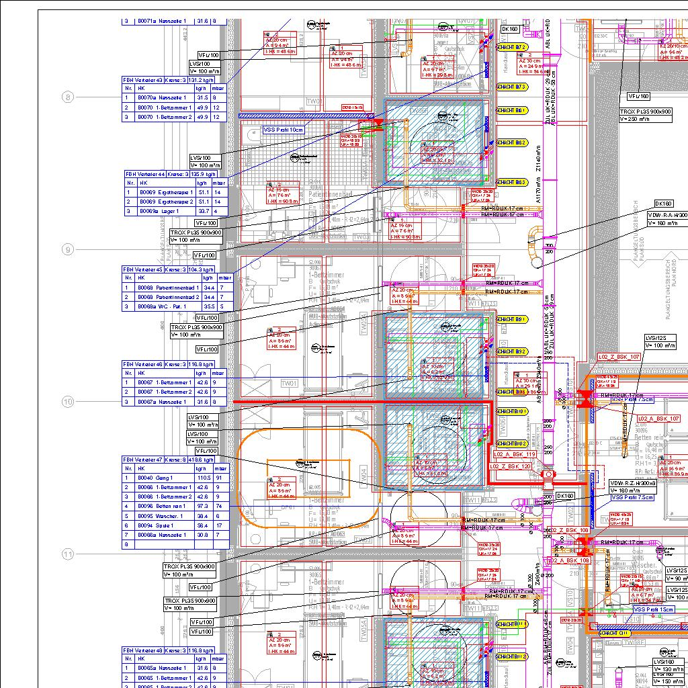Click grid axis marker number 9
This screenshot has height=688, width=688.
[x=68, y=250]
